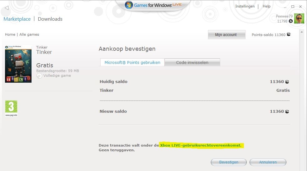
Task: Click the PEGI 3 rating badge
Action: pyautogui.click(x=11, y=108)
